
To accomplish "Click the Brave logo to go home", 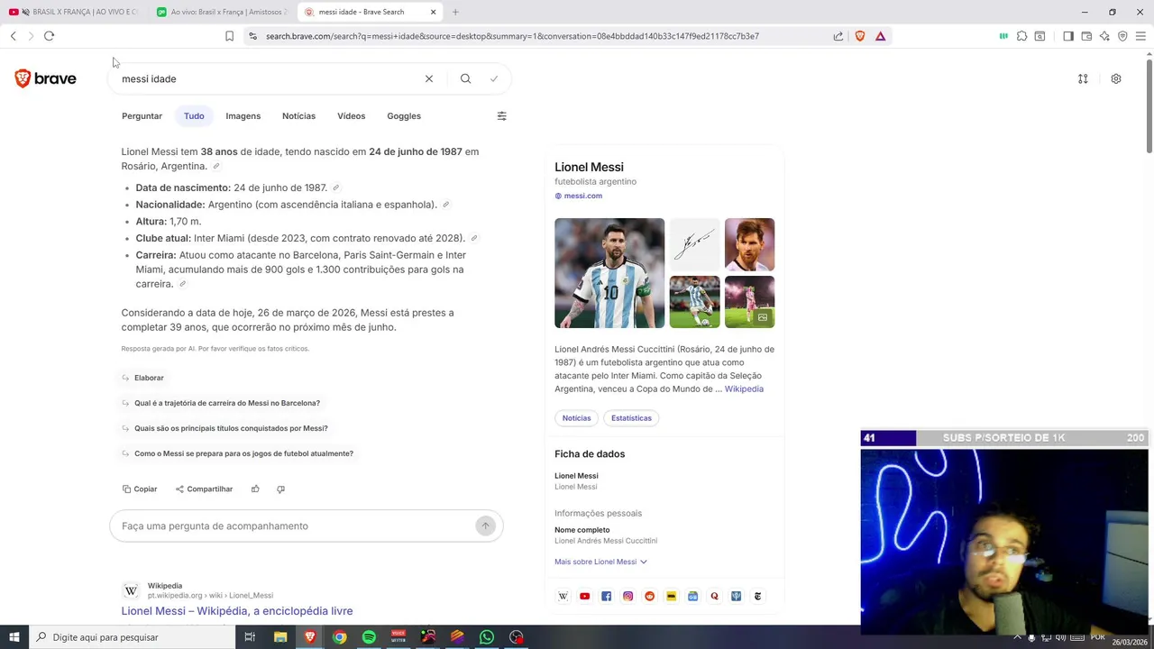I will click(46, 78).
